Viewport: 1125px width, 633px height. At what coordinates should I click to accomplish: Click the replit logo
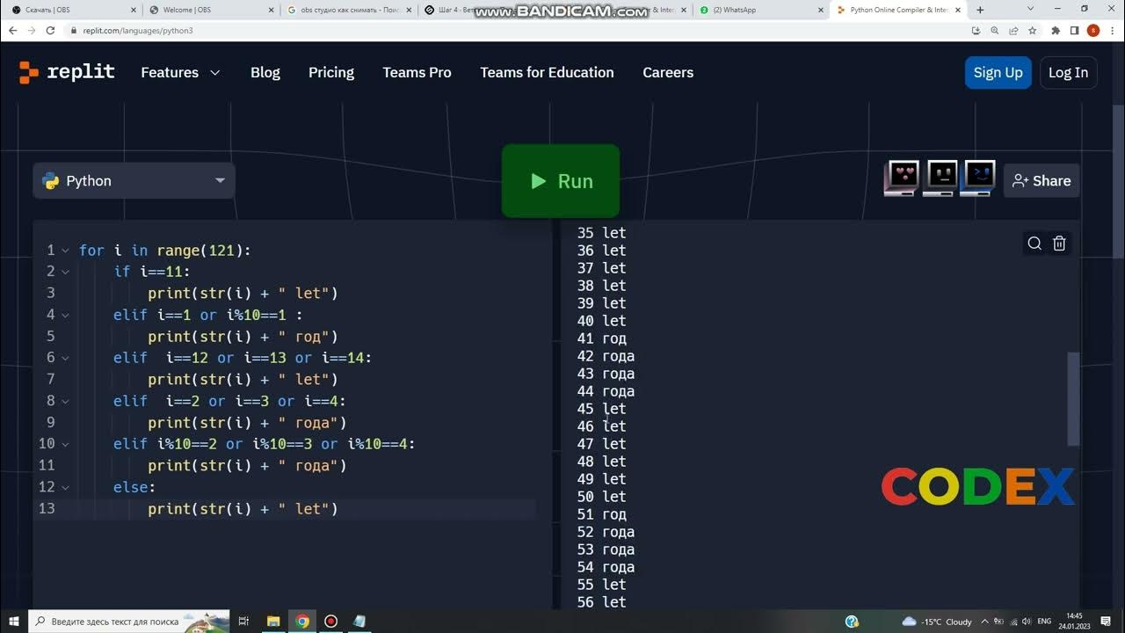(67, 72)
